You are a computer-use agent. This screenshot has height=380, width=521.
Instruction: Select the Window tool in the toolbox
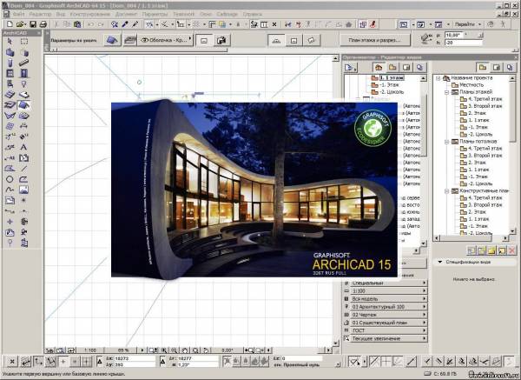pyautogui.click(x=10, y=73)
